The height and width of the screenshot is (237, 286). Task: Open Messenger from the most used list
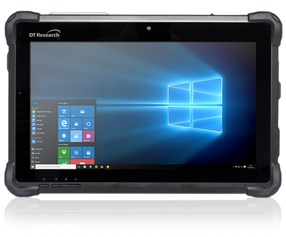38,125
